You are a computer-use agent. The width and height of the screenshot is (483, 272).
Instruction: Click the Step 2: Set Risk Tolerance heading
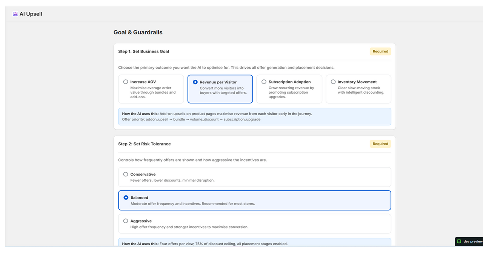pyautogui.click(x=145, y=144)
